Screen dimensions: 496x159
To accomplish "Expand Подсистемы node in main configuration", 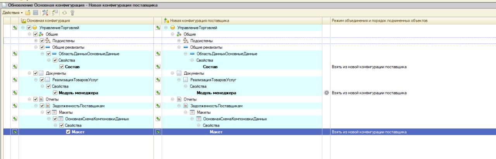I will (36, 41).
